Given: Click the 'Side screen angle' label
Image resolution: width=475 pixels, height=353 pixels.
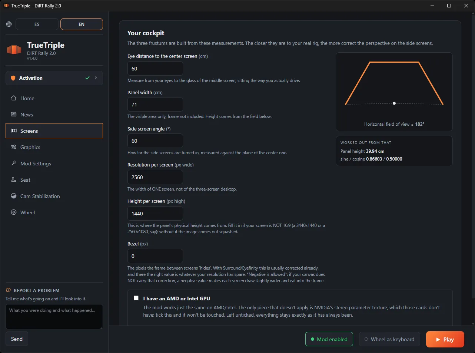Looking at the screenshot, I should click(x=149, y=129).
